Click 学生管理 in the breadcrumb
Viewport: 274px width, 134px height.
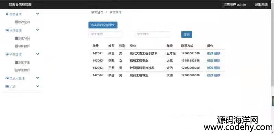click(97, 12)
